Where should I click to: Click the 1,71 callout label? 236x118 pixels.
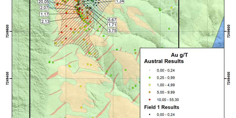click(x=112, y=25)
